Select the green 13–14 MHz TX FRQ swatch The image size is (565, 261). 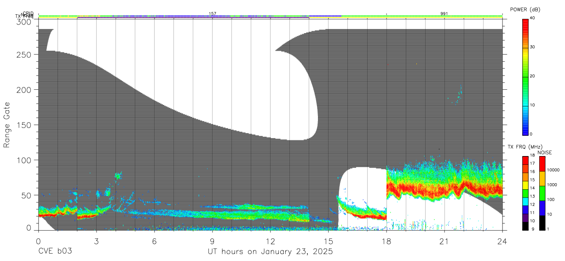526,193
